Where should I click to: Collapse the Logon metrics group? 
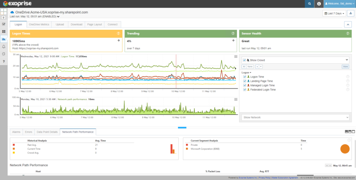pyautogui.click(x=246, y=73)
